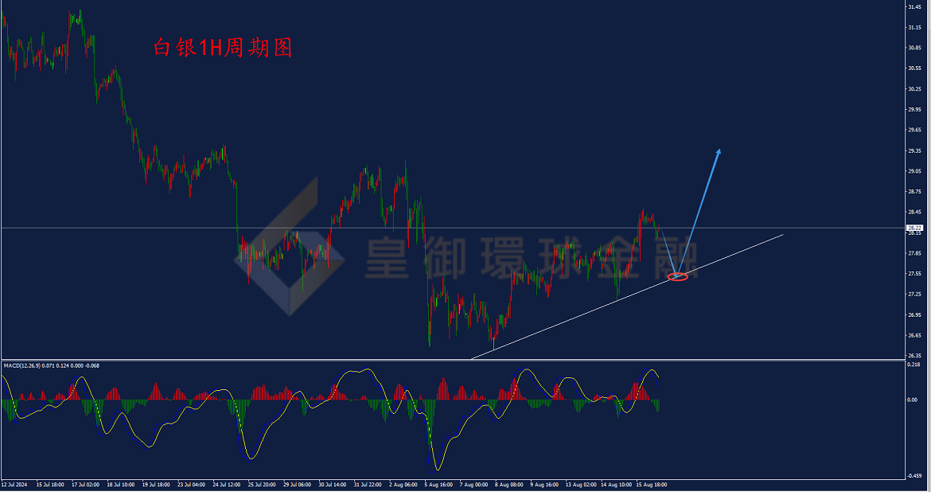Click the 15 Aug 18:00 time label
The image size is (931, 492).
[x=652, y=484]
